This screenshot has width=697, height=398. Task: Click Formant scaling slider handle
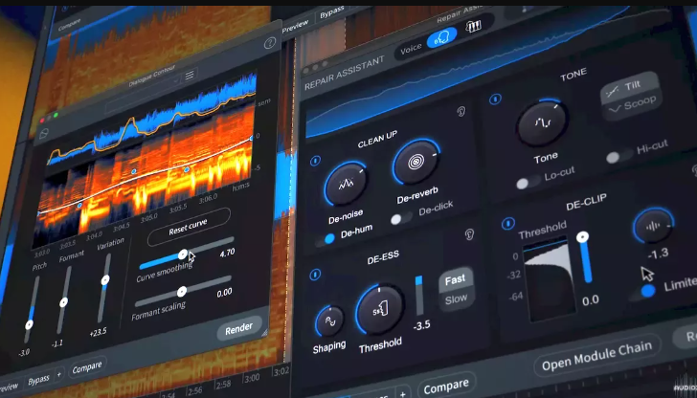(x=181, y=292)
